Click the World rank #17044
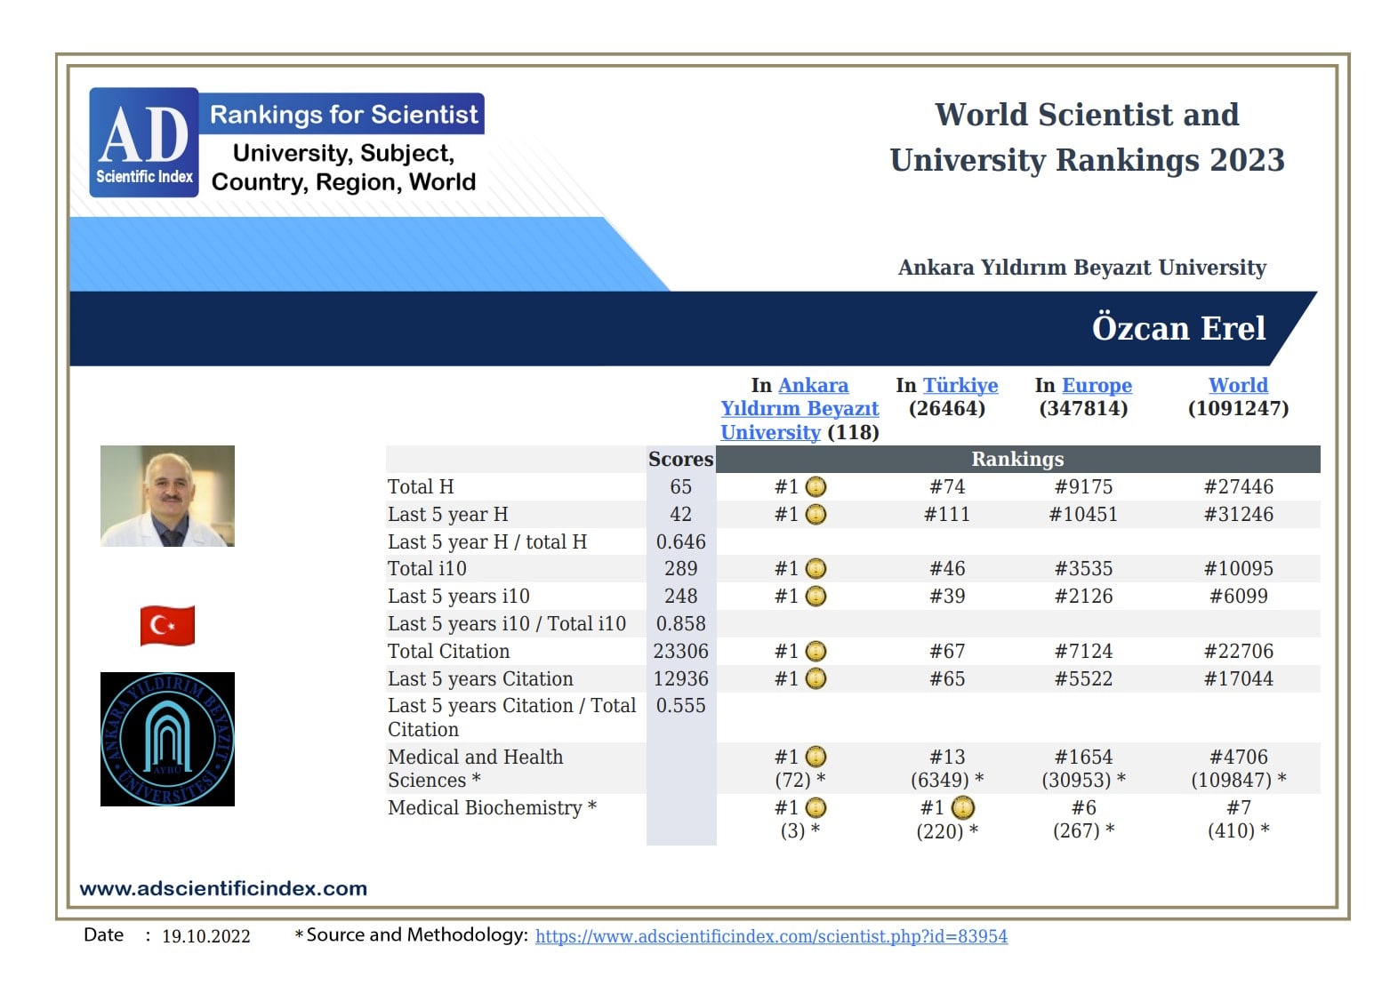 pyautogui.click(x=1238, y=679)
